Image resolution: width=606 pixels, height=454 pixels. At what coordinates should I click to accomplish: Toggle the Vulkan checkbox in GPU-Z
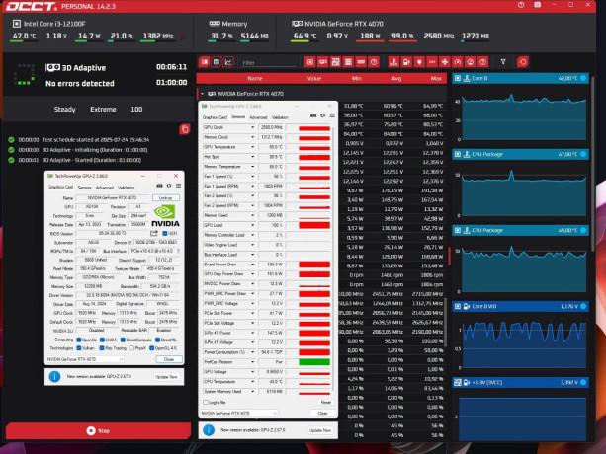[79, 348]
